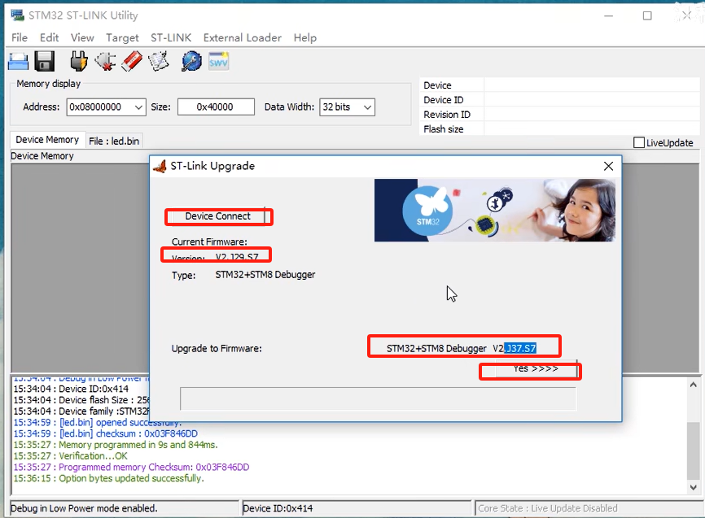
Task: Click the Disconnect from target icon
Action: 105,61
